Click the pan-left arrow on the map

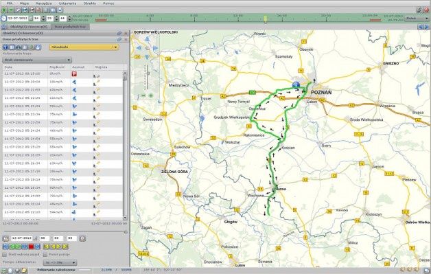pos(139,48)
